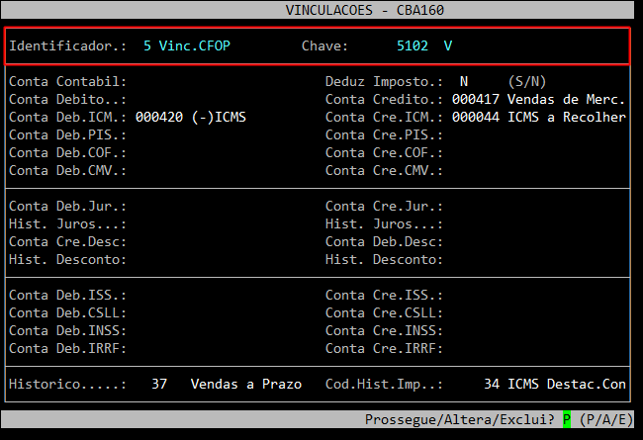Image resolution: width=643 pixels, height=440 pixels.
Task: Select the Conta Deb.Jur label
Action: (67, 206)
